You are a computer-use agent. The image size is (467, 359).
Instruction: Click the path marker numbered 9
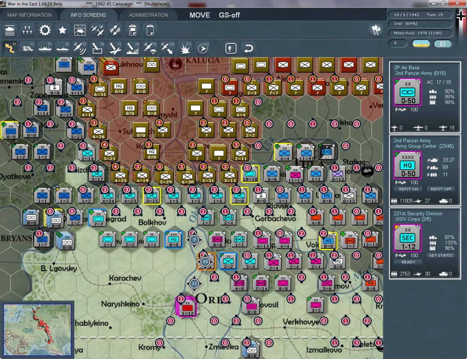click(x=194, y=239)
